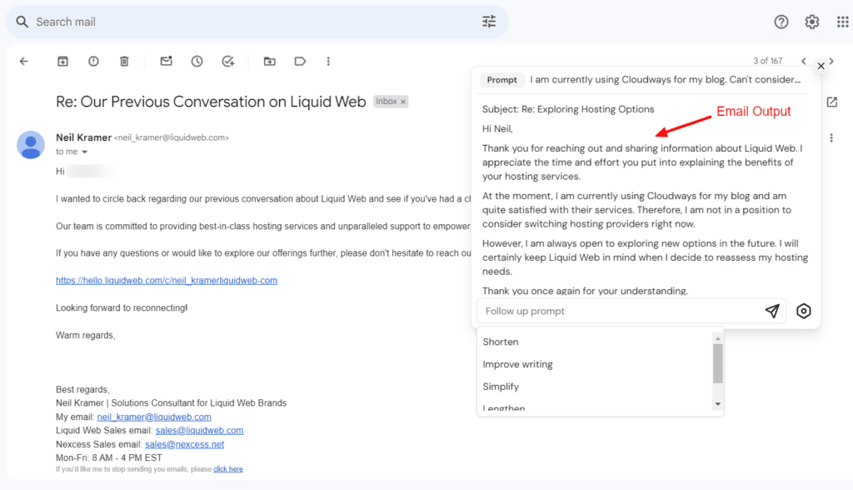This screenshot has height=490, width=853.
Task: Open the AI panel's vertical dots menu
Action: [831, 137]
